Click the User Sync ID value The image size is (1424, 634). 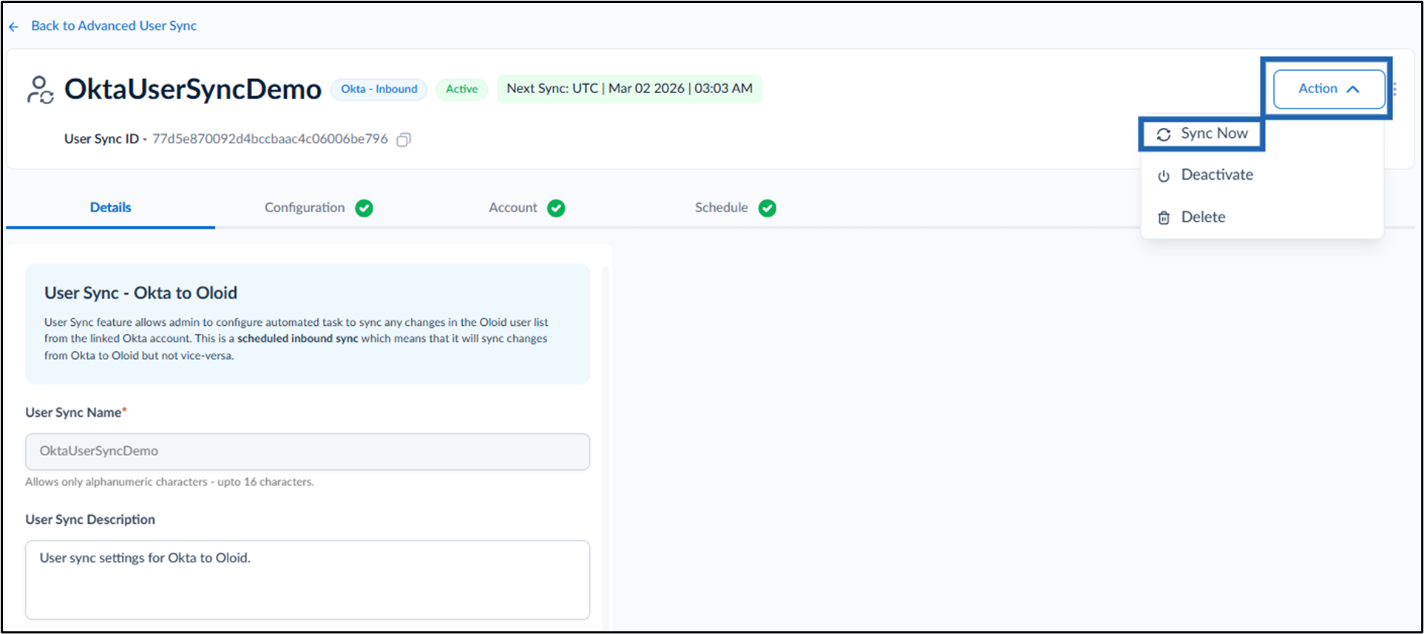270,139
